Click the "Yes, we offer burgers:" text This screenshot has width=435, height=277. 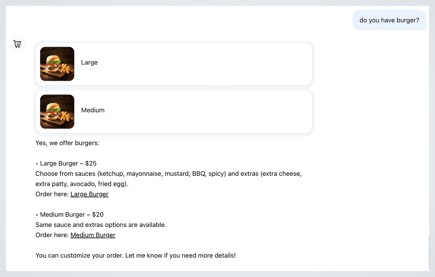coord(67,143)
